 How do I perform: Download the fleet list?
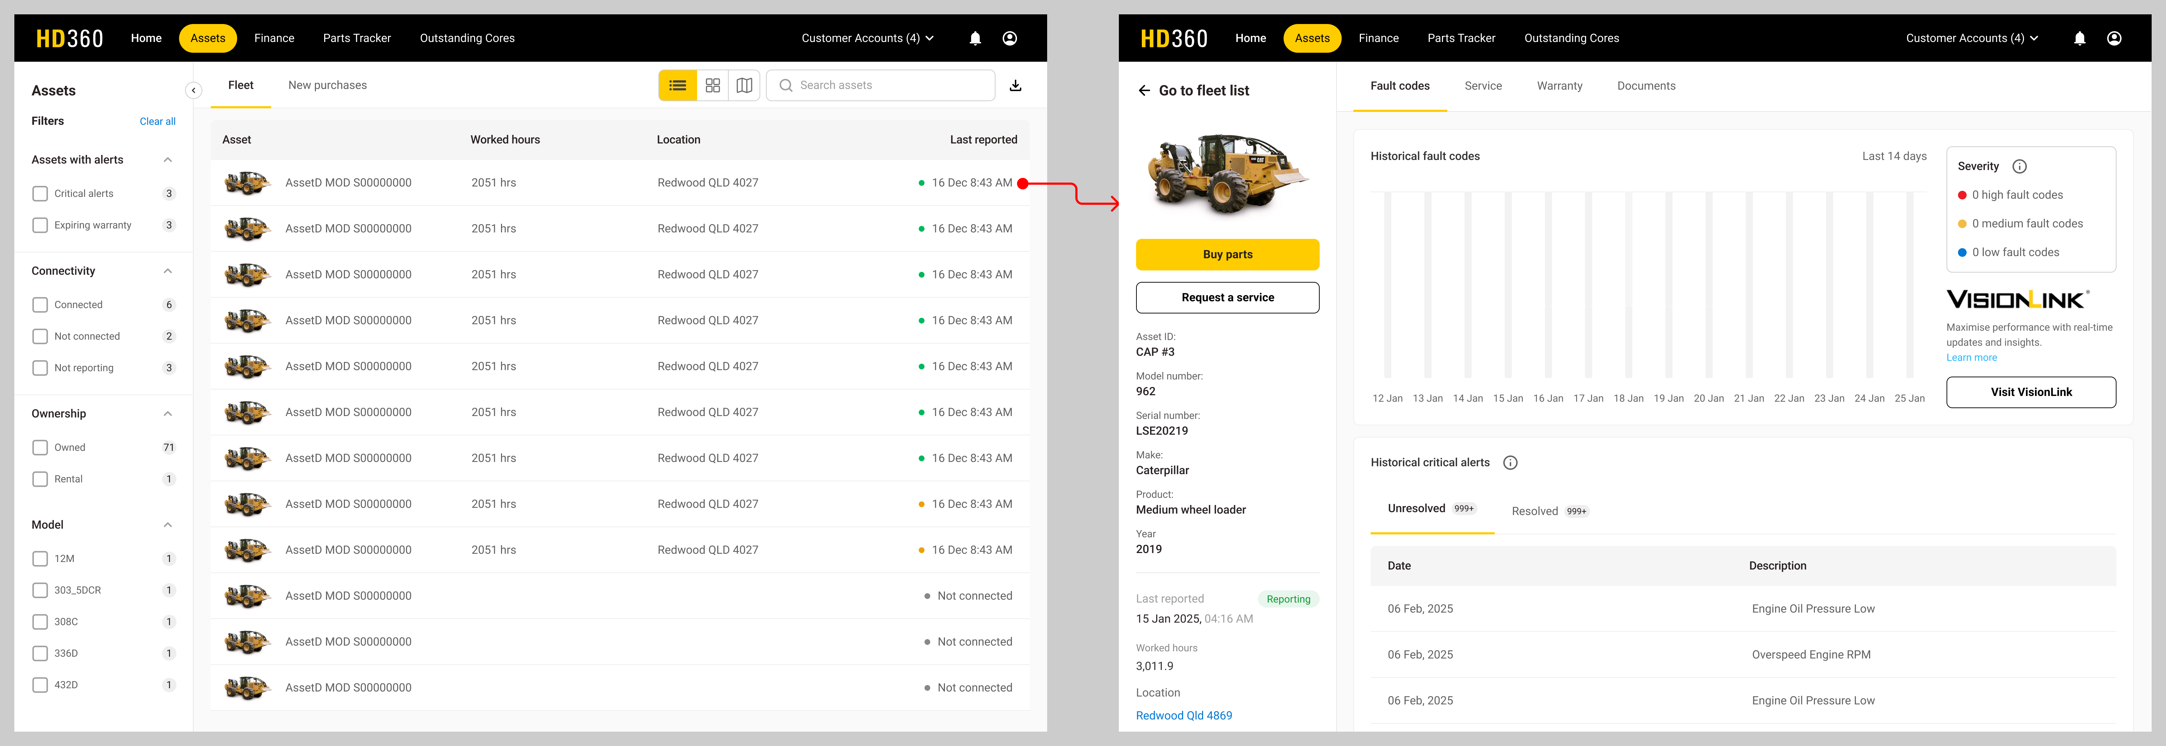pos(1016,86)
